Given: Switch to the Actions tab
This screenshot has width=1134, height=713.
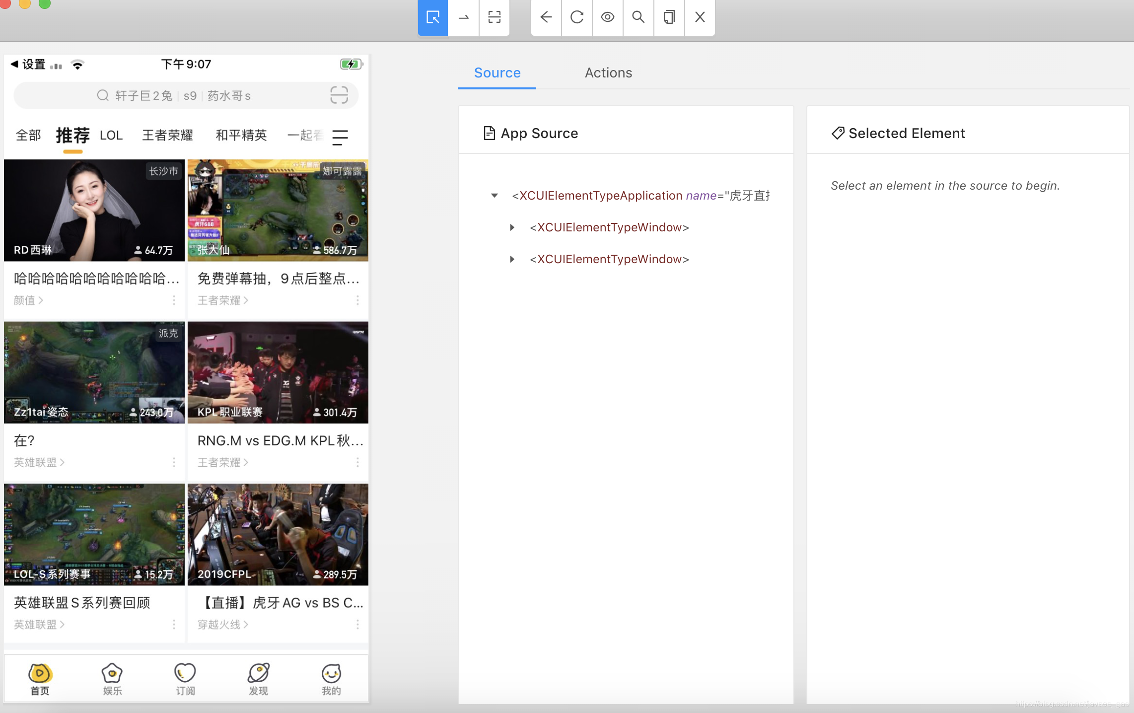Looking at the screenshot, I should click(608, 73).
